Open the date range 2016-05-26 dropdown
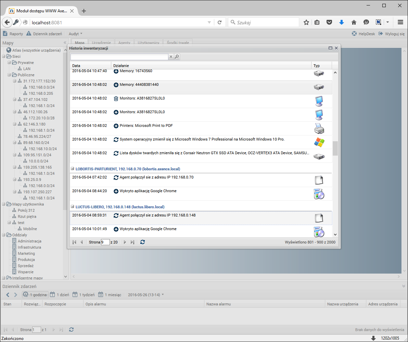The height and width of the screenshot is (342, 408). click(146, 295)
